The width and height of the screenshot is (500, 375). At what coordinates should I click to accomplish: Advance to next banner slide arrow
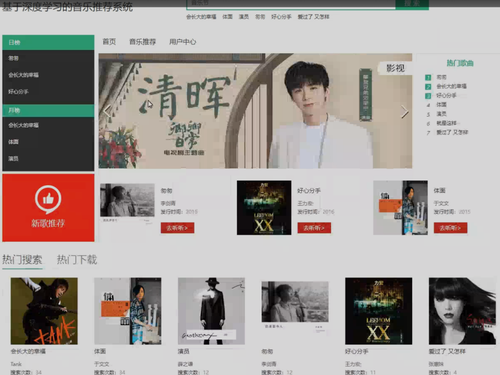[404, 112]
